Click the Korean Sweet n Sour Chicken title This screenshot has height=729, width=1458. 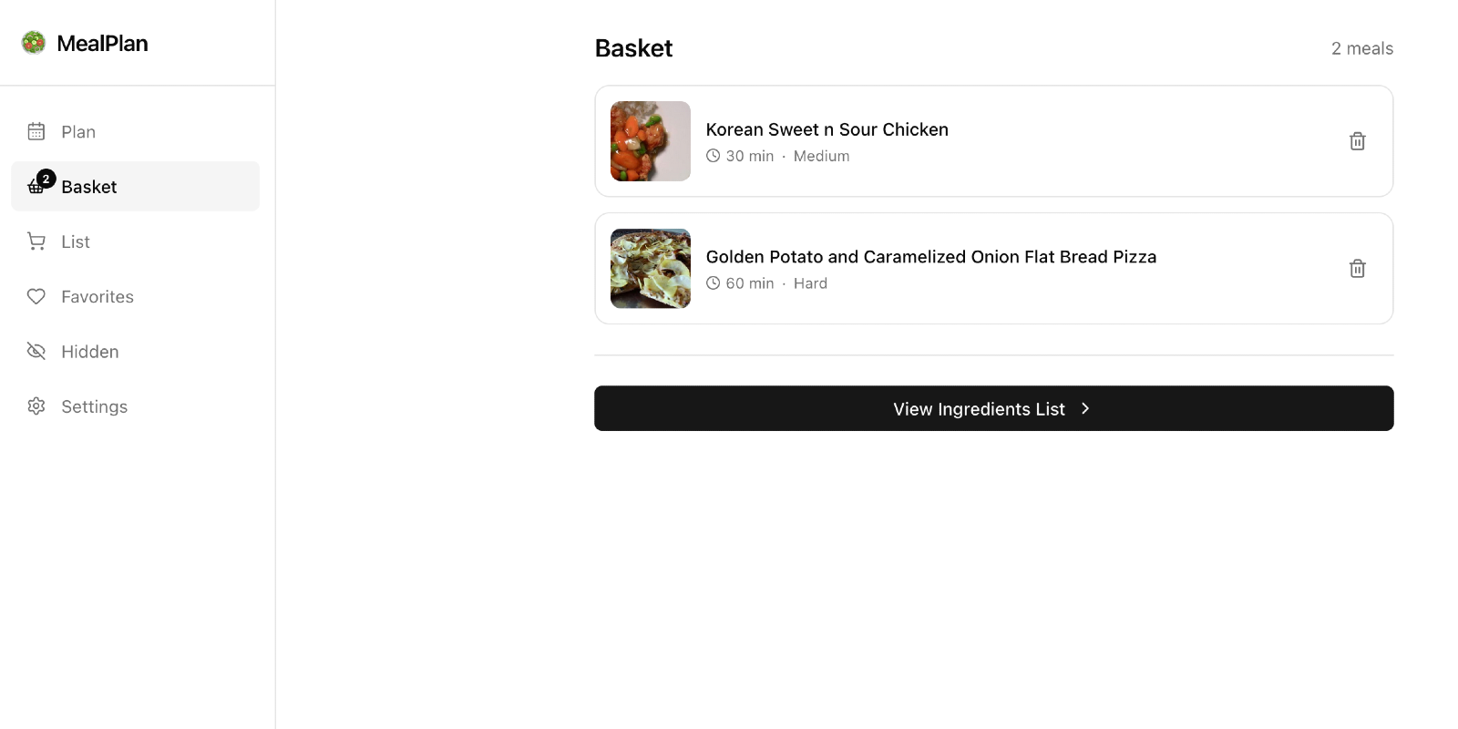(827, 129)
